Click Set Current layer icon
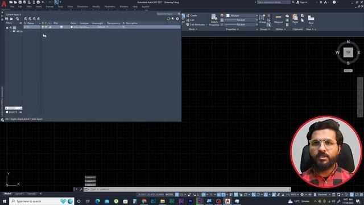 coord(39,19)
